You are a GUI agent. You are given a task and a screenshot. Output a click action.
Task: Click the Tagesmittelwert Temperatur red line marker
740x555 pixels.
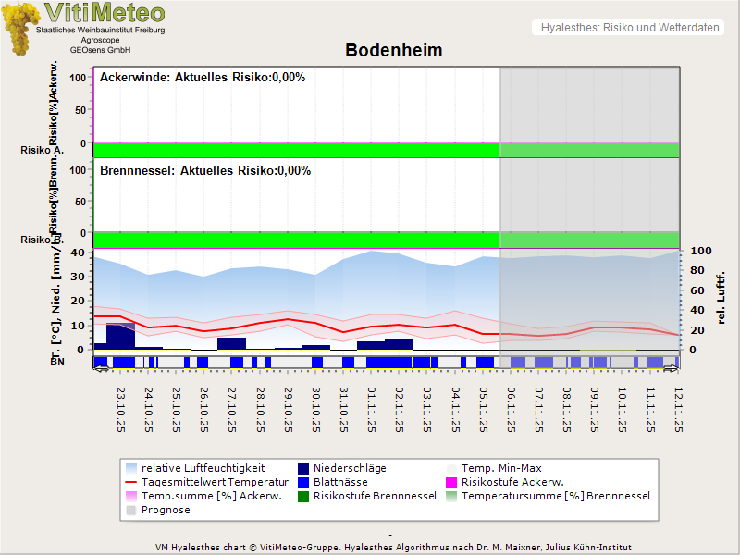point(130,482)
